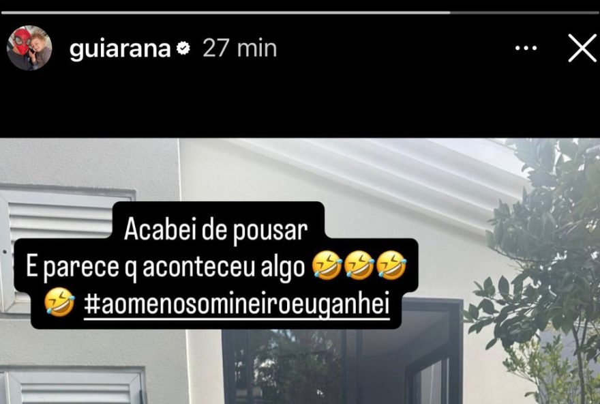Tap the three laughing emojis after 'algo'
The width and height of the screenshot is (600, 404).
point(359,265)
